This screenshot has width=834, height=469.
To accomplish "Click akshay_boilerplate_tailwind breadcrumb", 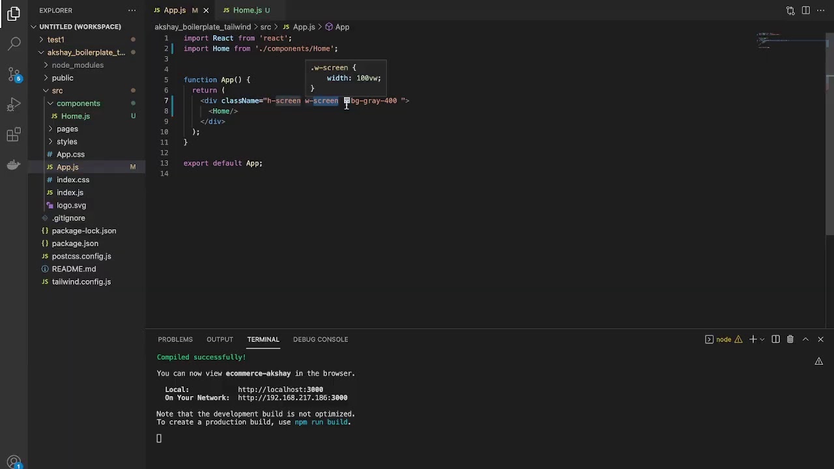I will (203, 27).
